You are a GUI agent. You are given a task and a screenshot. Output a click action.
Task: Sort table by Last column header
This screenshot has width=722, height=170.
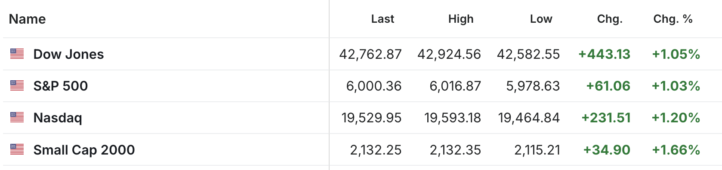point(383,19)
